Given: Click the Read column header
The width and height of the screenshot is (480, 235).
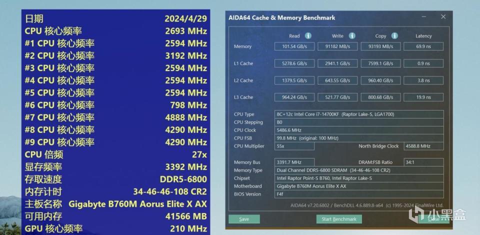Looking at the screenshot, I should point(294,36).
